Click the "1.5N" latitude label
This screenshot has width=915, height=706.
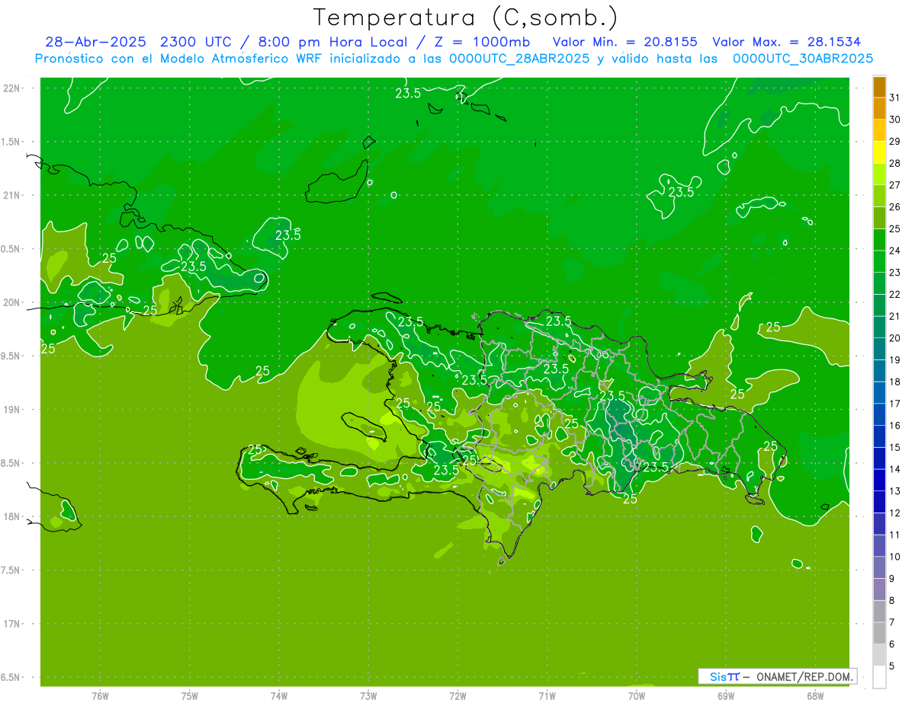[x=12, y=142]
